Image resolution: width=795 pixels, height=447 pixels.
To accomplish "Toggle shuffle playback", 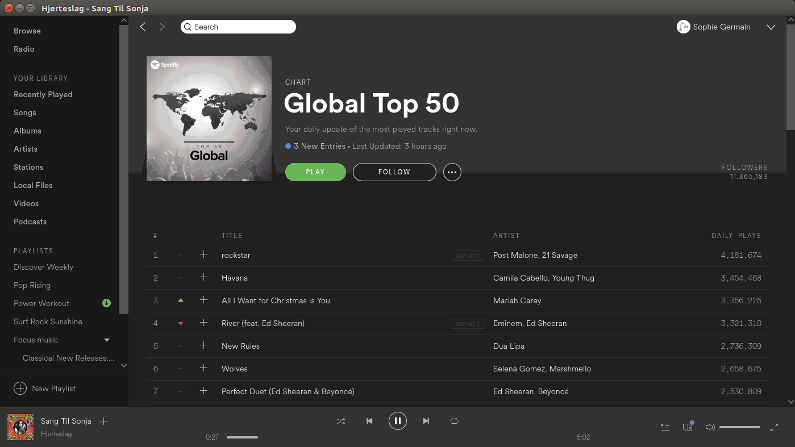I will pos(341,421).
